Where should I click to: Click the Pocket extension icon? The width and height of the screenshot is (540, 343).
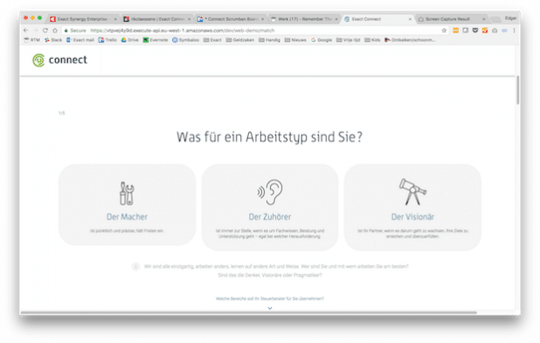tap(475, 31)
